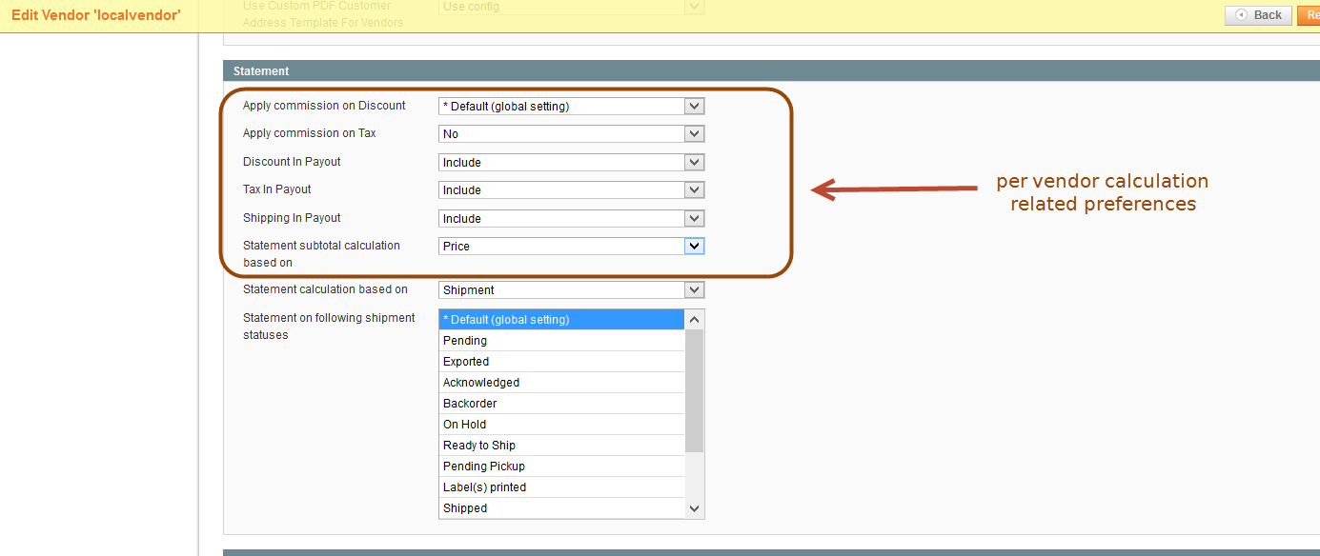Click the Back arrow icon
The height and width of the screenshot is (556, 1320).
tap(1241, 15)
